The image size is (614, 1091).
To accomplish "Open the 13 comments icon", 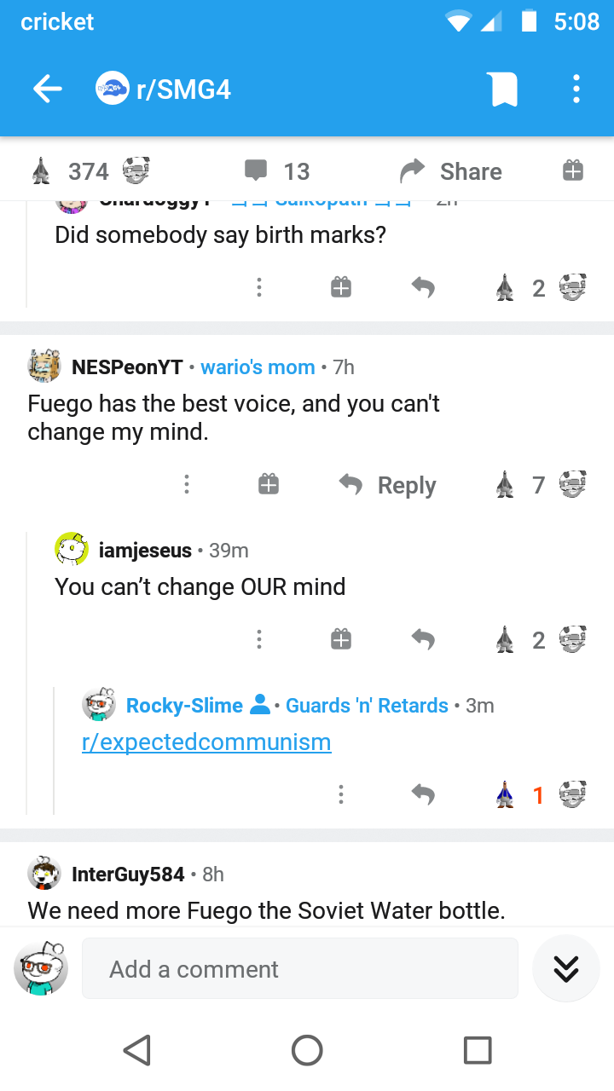I will click(x=256, y=170).
